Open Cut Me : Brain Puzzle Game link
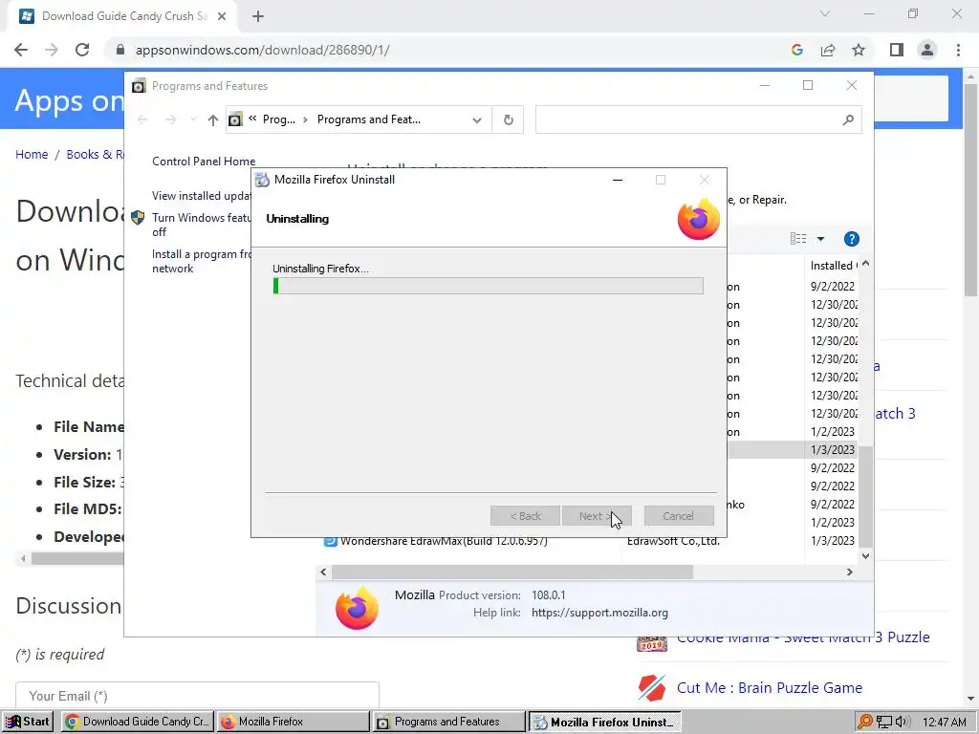The height and width of the screenshot is (734, 979). pos(770,688)
